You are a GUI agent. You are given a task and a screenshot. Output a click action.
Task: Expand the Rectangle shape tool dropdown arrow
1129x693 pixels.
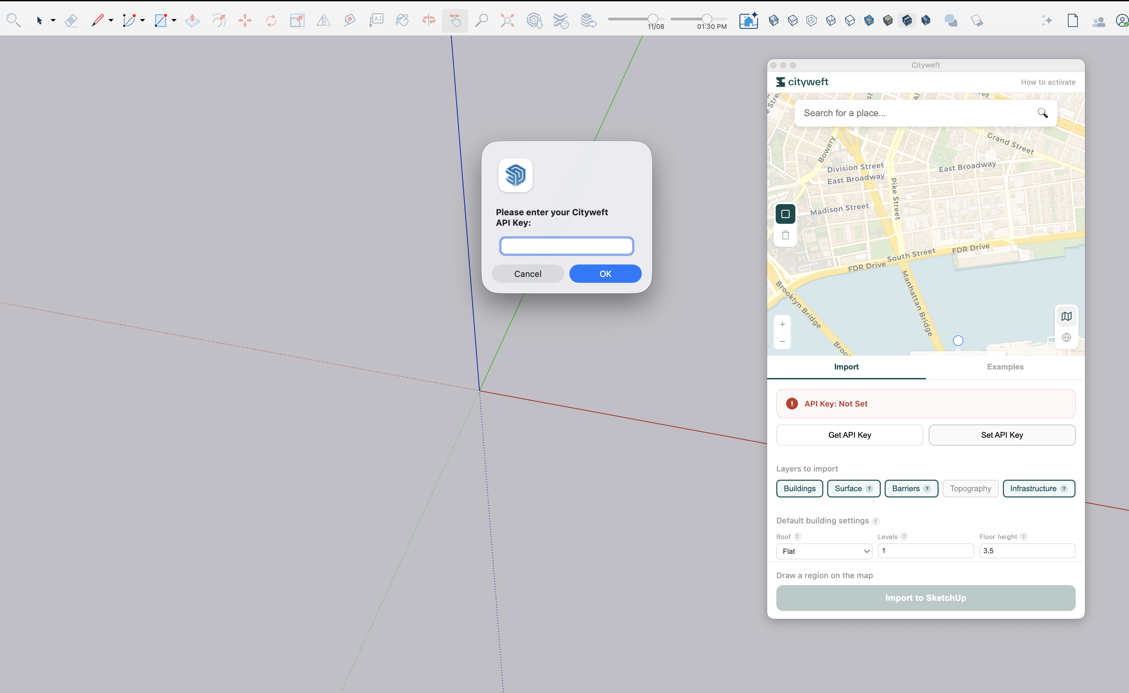174,20
